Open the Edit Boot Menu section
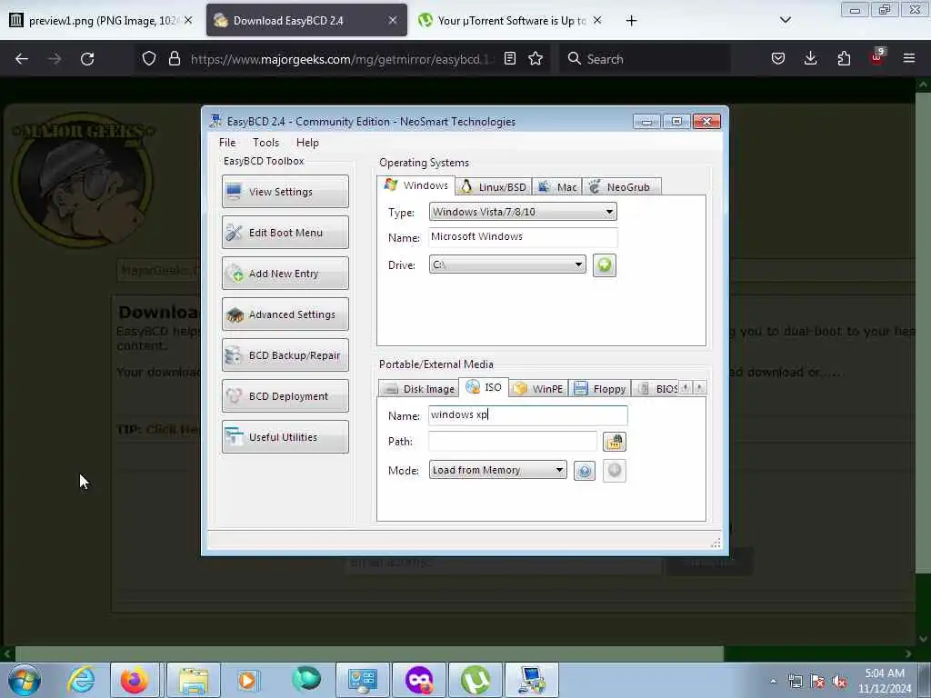 [285, 233]
